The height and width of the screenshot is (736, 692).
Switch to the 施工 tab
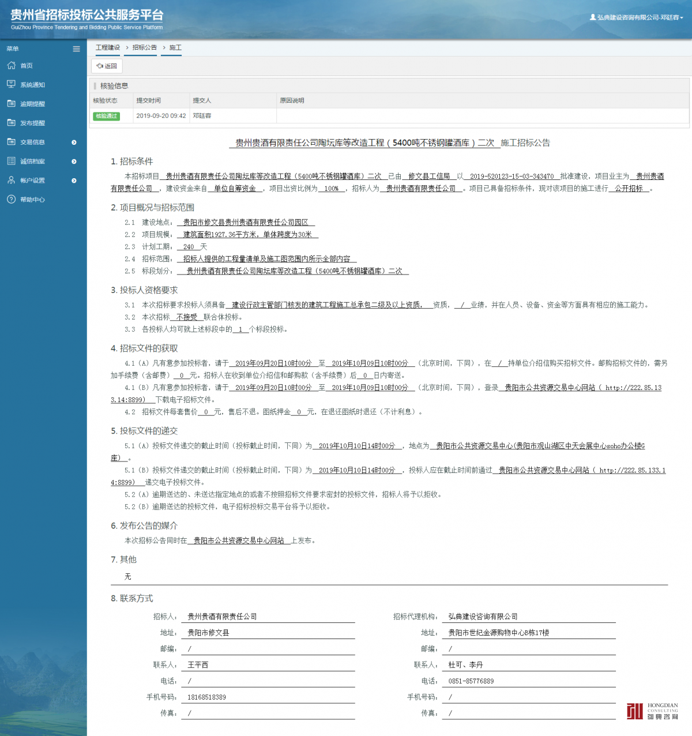174,47
